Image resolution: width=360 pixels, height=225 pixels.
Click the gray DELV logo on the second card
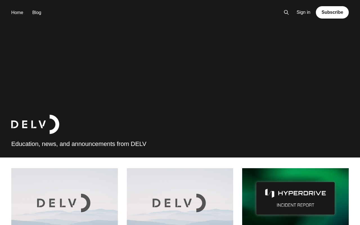tap(179, 203)
